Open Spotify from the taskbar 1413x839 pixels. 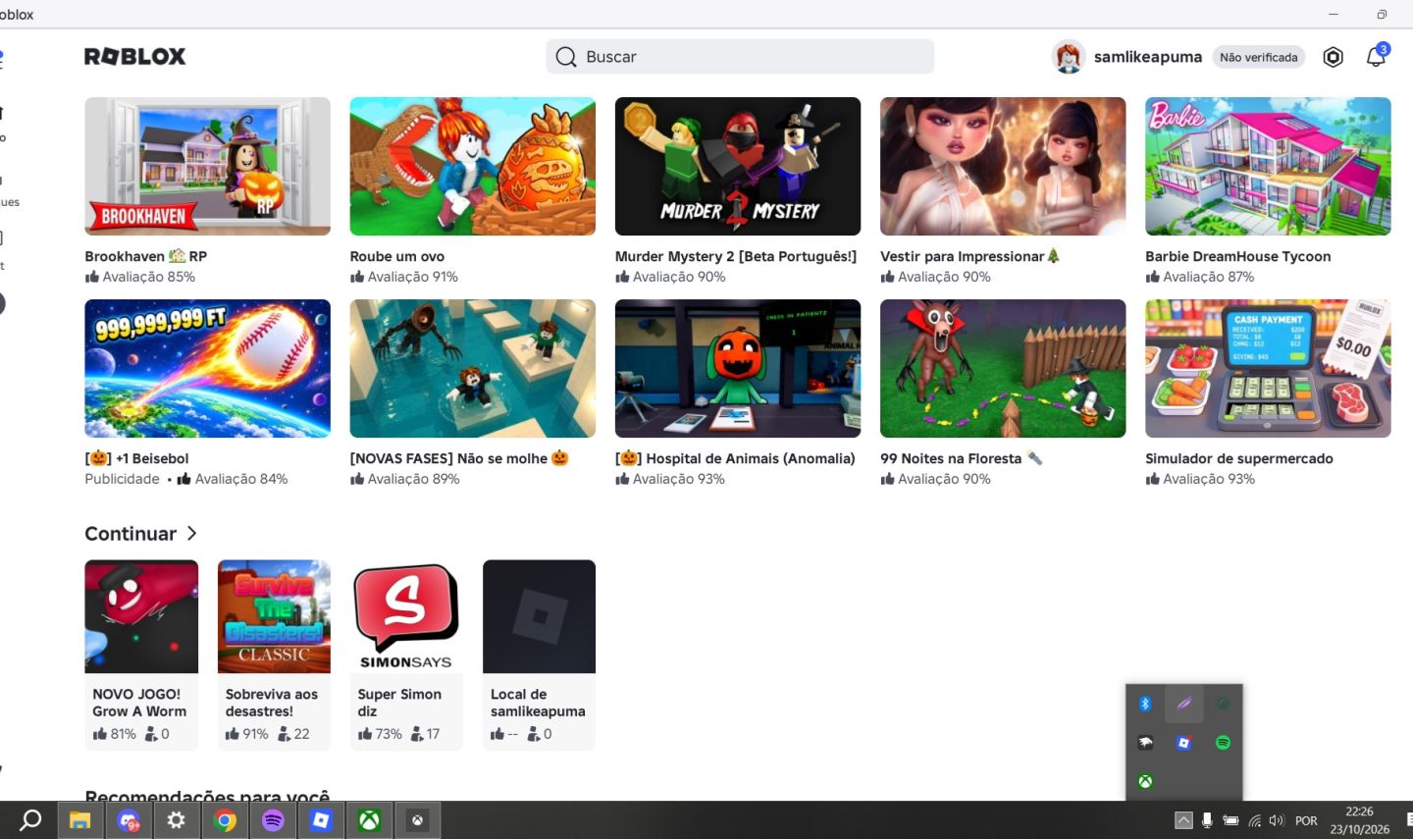click(x=273, y=820)
